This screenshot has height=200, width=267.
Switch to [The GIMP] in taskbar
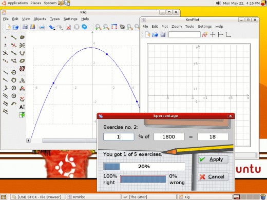pyautogui.click(x=148, y=197)
